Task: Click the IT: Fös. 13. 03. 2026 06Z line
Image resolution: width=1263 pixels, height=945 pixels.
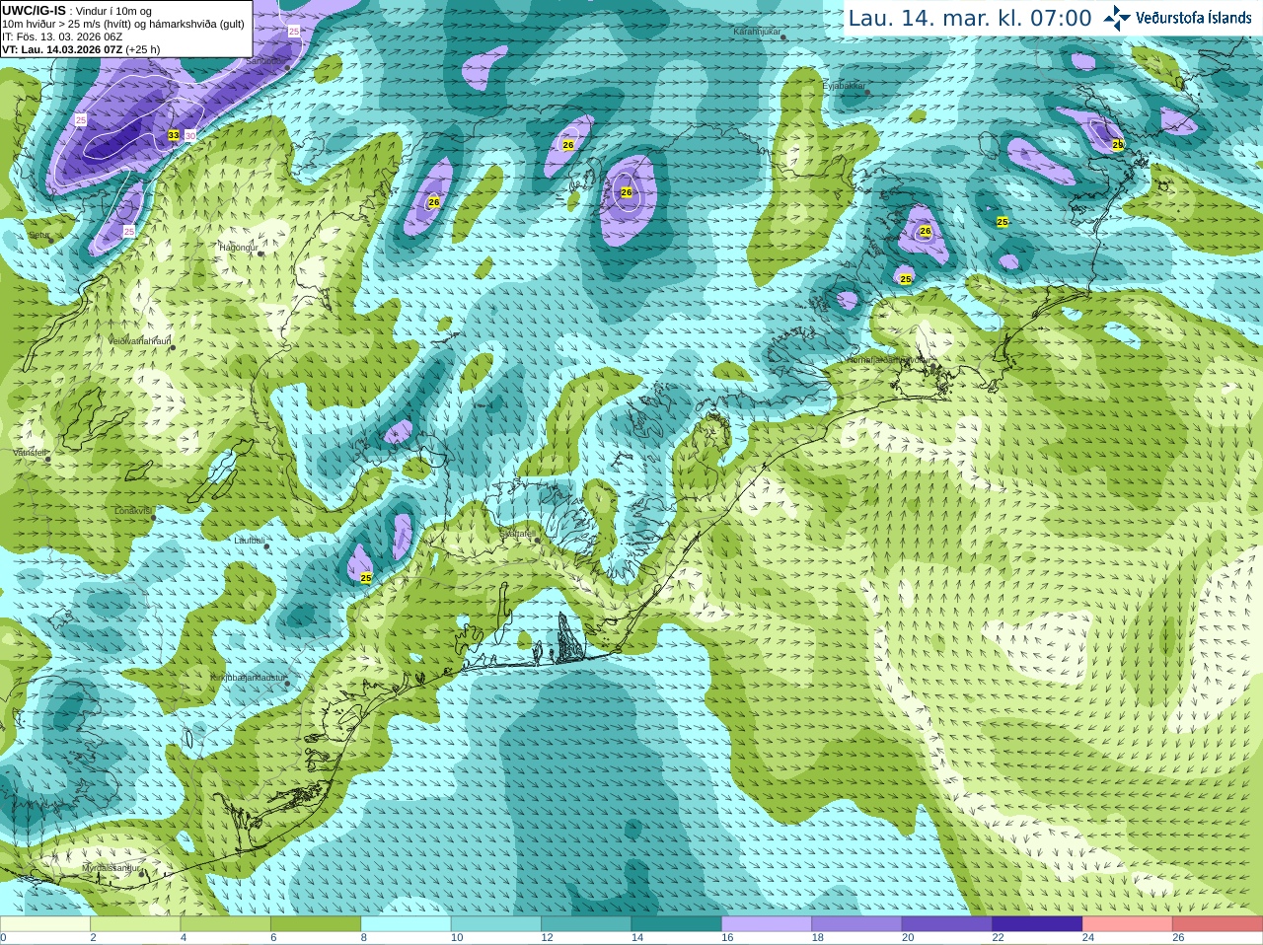Action: click(x=62, y=36)
